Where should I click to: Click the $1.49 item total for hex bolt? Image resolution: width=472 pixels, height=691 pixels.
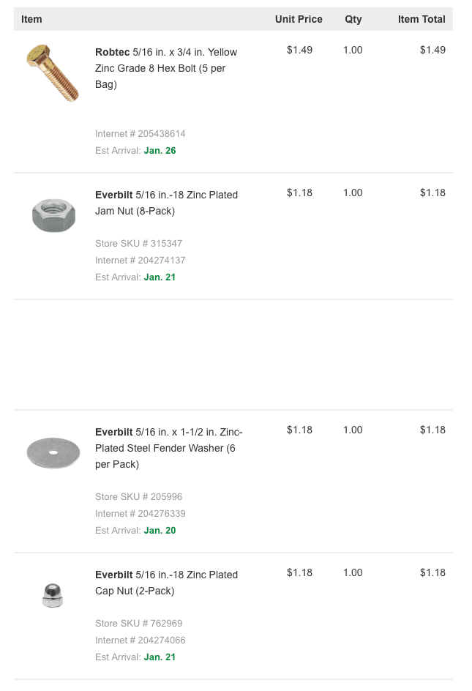[432, 50]
